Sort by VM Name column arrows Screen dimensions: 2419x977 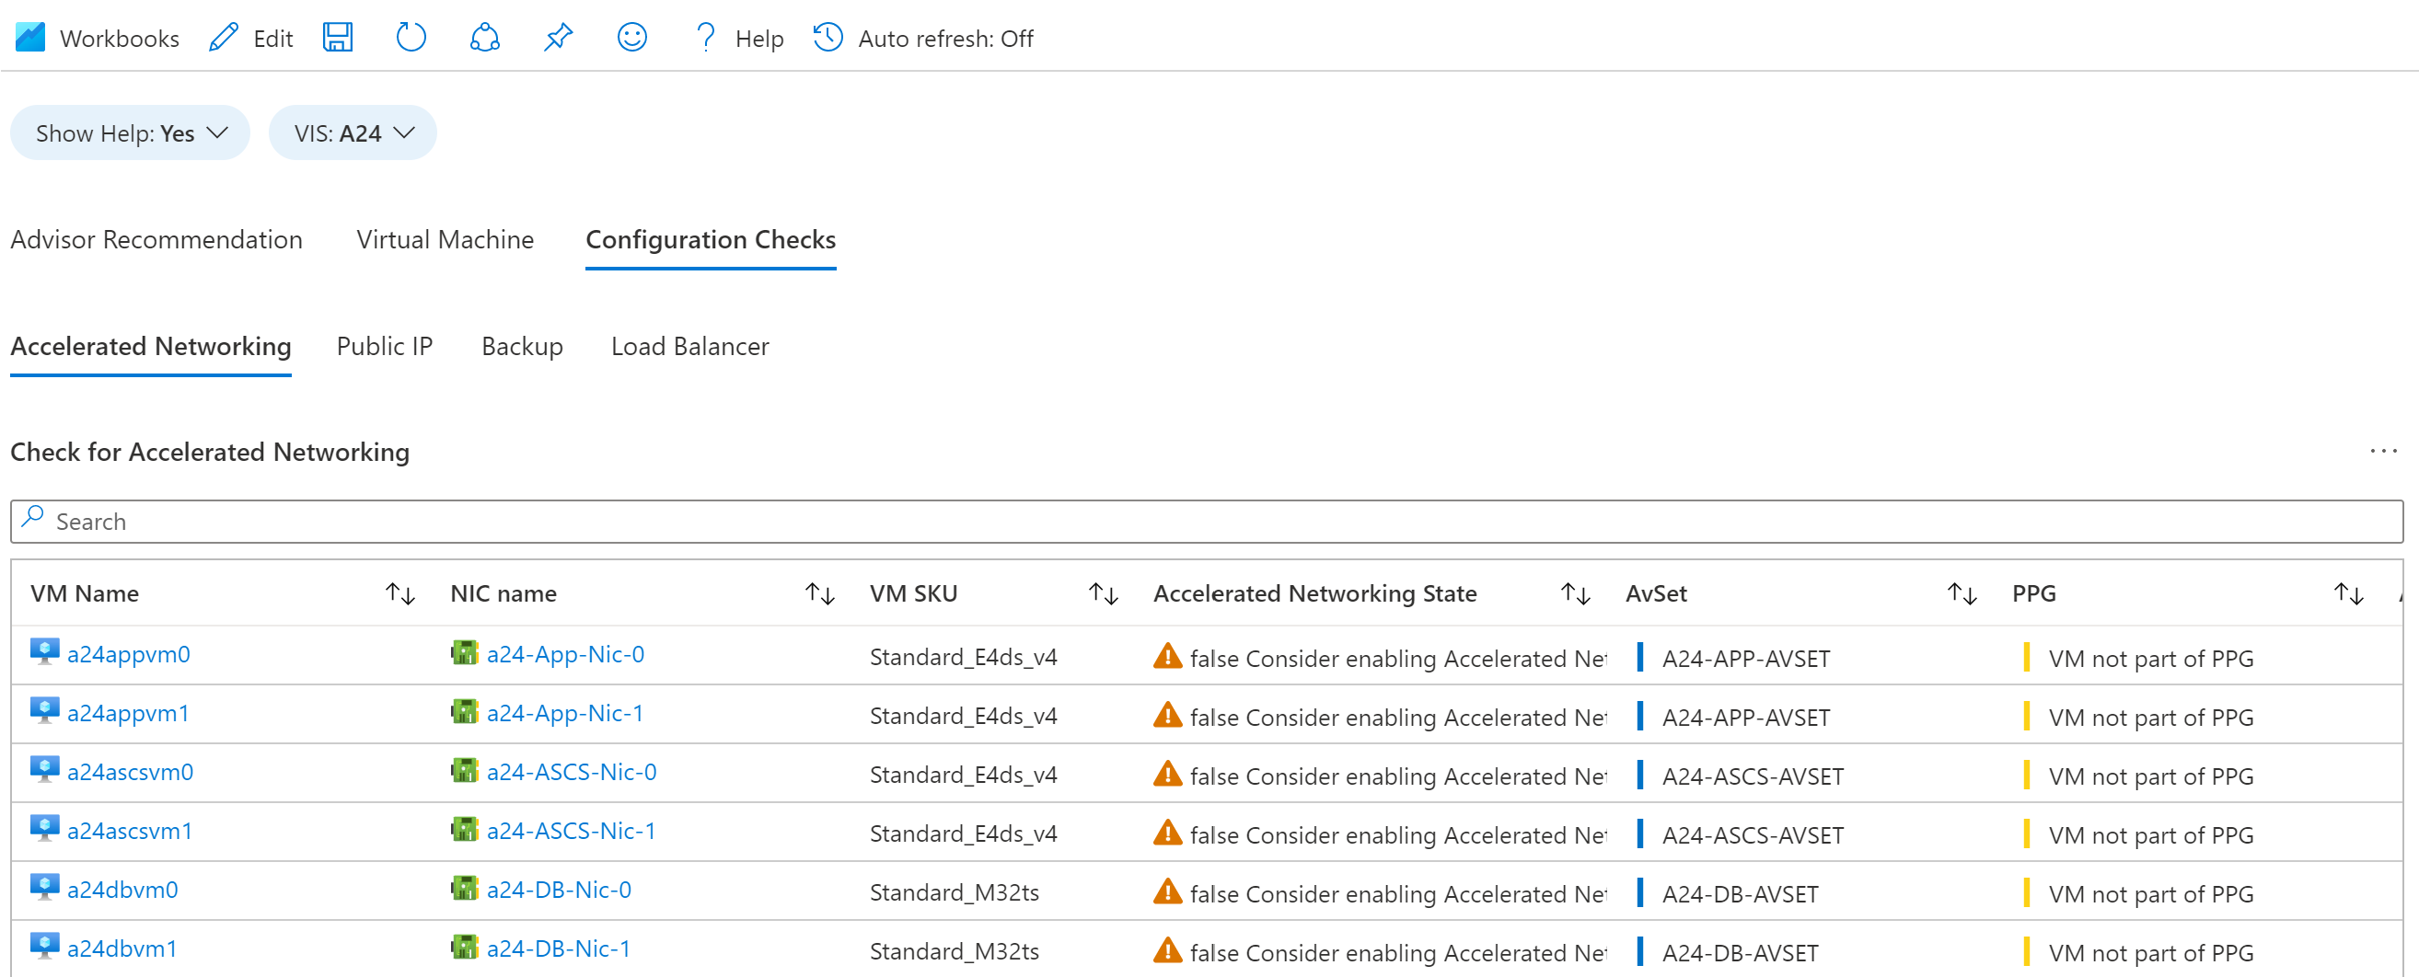click(400, 593)
